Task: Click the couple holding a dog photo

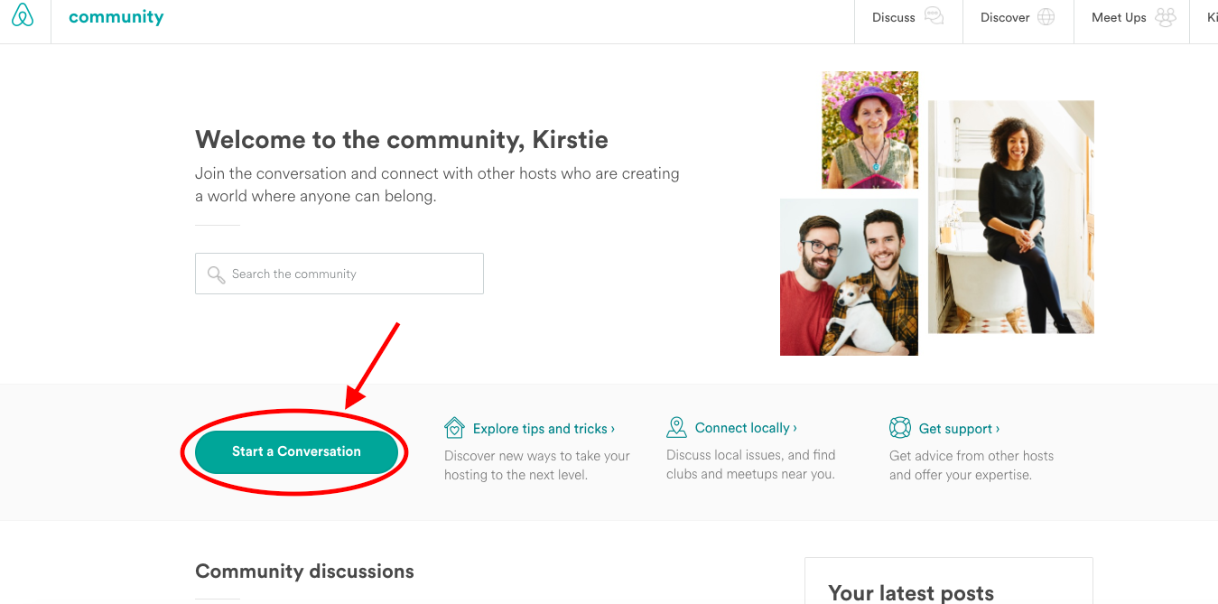Action: [x=848, y=276]
